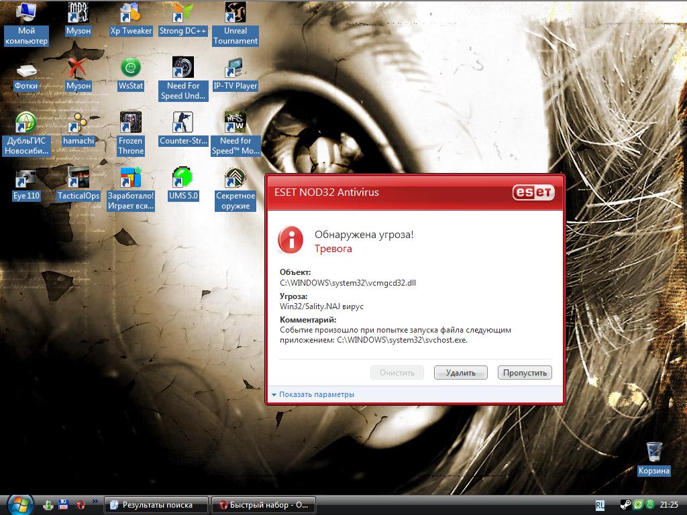Open the Windows Start menu orb

(x=19, y=504)
